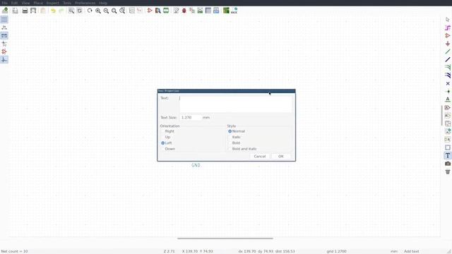452x254 pixels.
Task: Open the Symbol editor icon
Action: point(150,11)
